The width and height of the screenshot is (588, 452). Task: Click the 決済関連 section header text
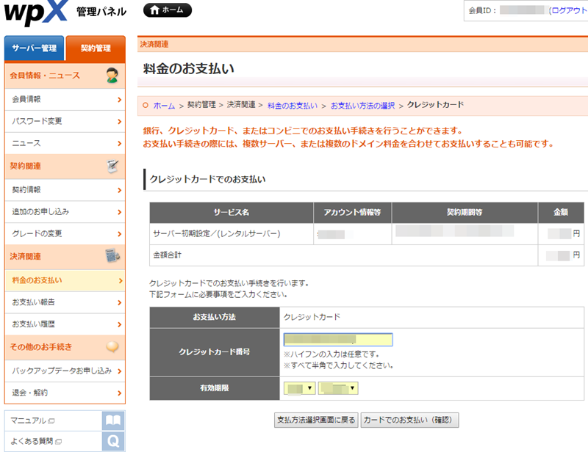pyautogui.click(x=25, y=256)
